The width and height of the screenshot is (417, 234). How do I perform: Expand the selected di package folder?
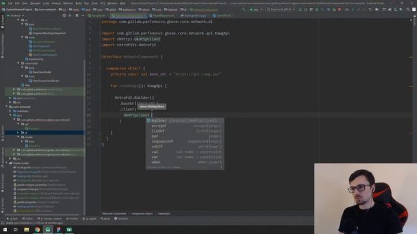(18, 133)
